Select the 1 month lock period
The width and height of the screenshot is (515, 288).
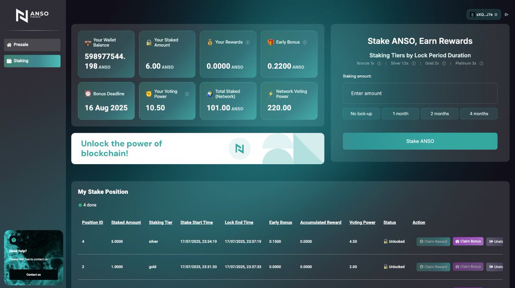400,113
